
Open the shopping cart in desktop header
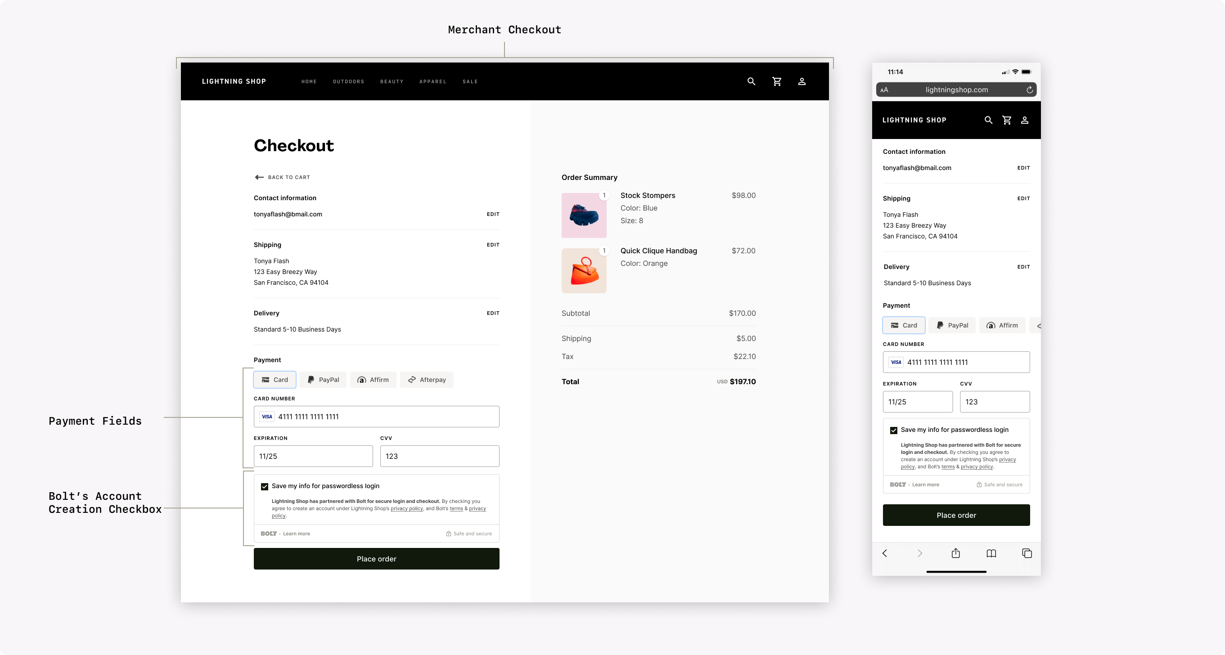(777, 81)
